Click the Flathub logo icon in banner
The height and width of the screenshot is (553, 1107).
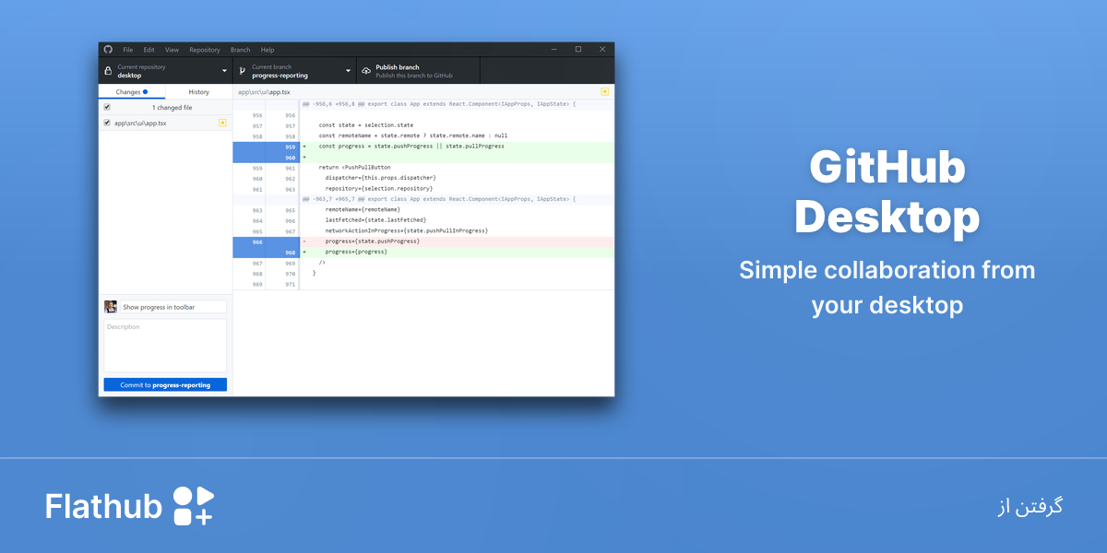pos(193,506)
